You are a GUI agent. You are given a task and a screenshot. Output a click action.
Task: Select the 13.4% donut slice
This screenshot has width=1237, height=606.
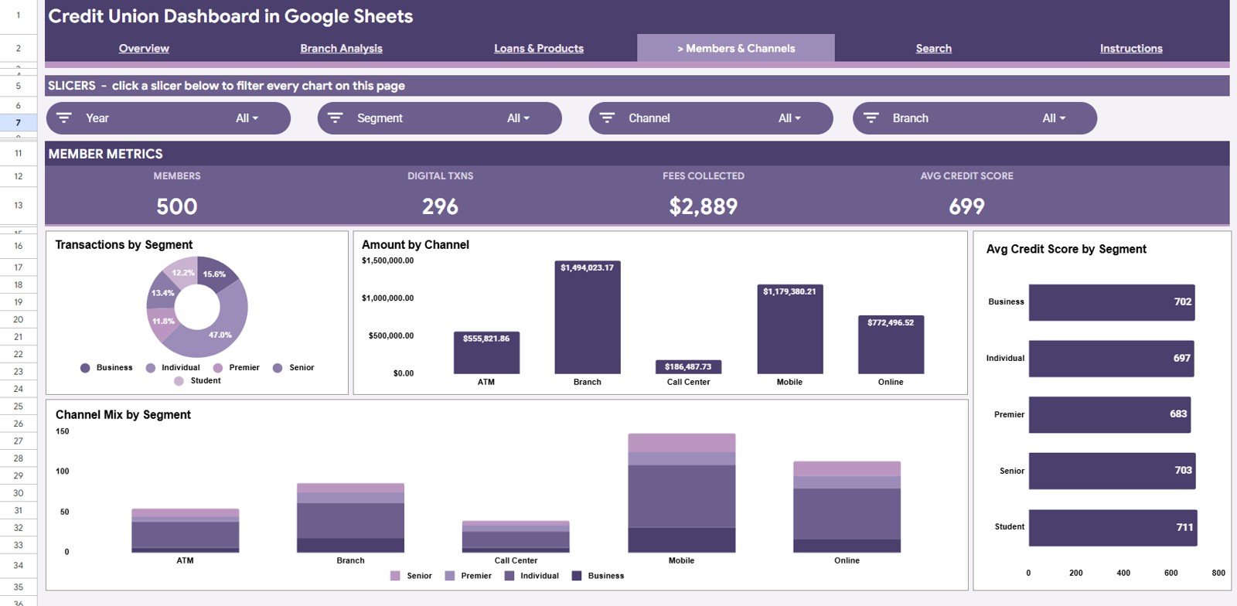click(160, 292)
